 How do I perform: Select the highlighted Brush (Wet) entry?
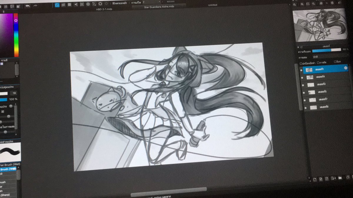tap(8, 169)
